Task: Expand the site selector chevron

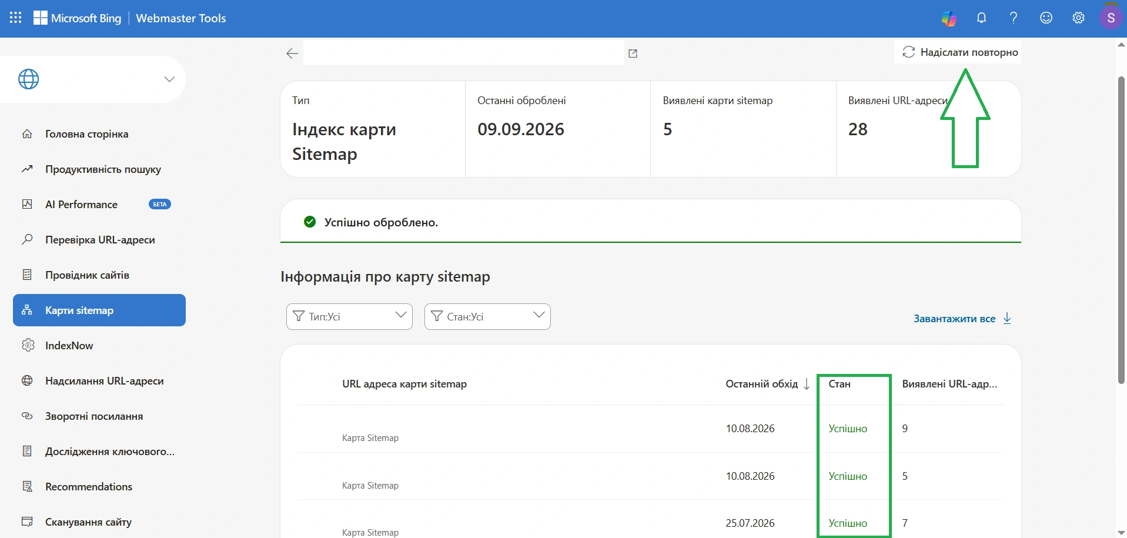Action: pos(169,79)
